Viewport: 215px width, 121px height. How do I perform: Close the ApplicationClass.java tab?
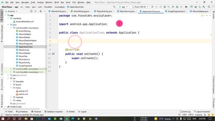[162, 11]
